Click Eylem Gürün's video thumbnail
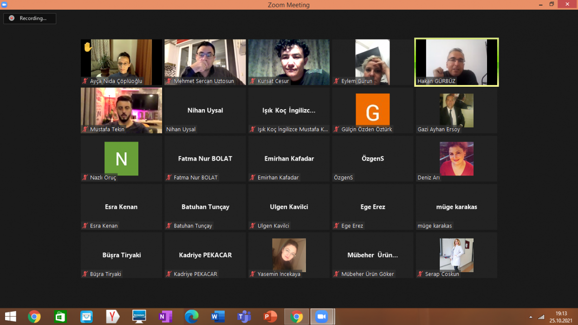Screen dimensions: 578x325 click(372, 62)
